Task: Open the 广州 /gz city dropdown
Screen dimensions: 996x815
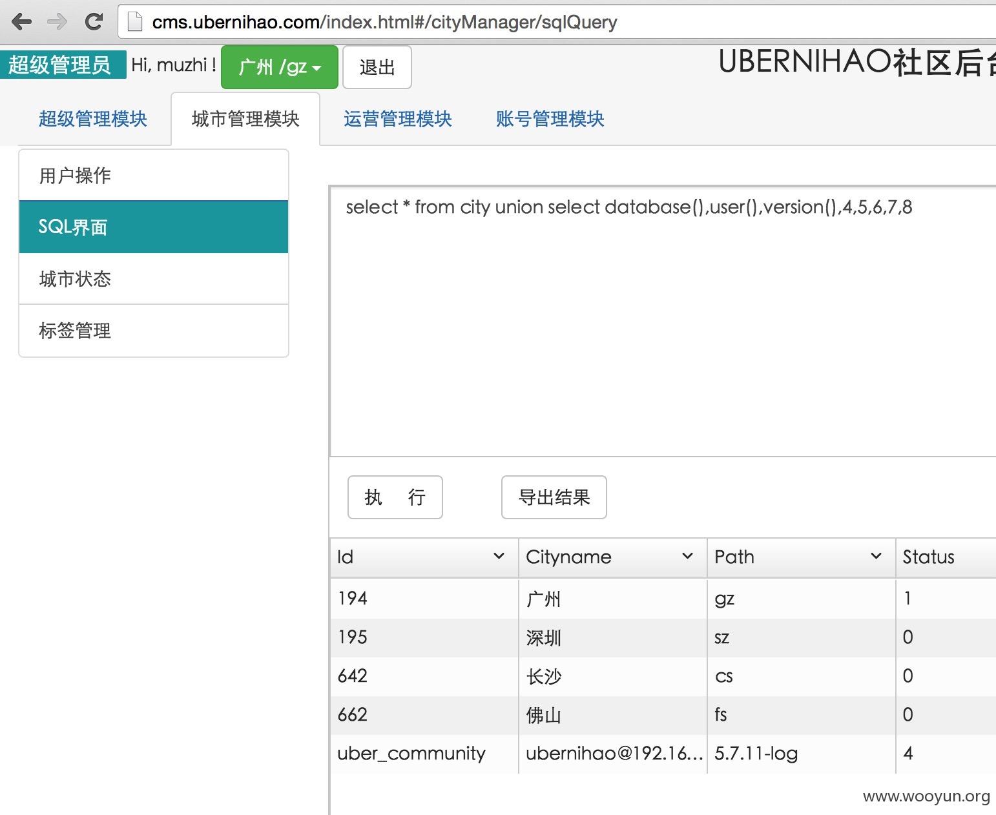Action: (x=280, y=67)
